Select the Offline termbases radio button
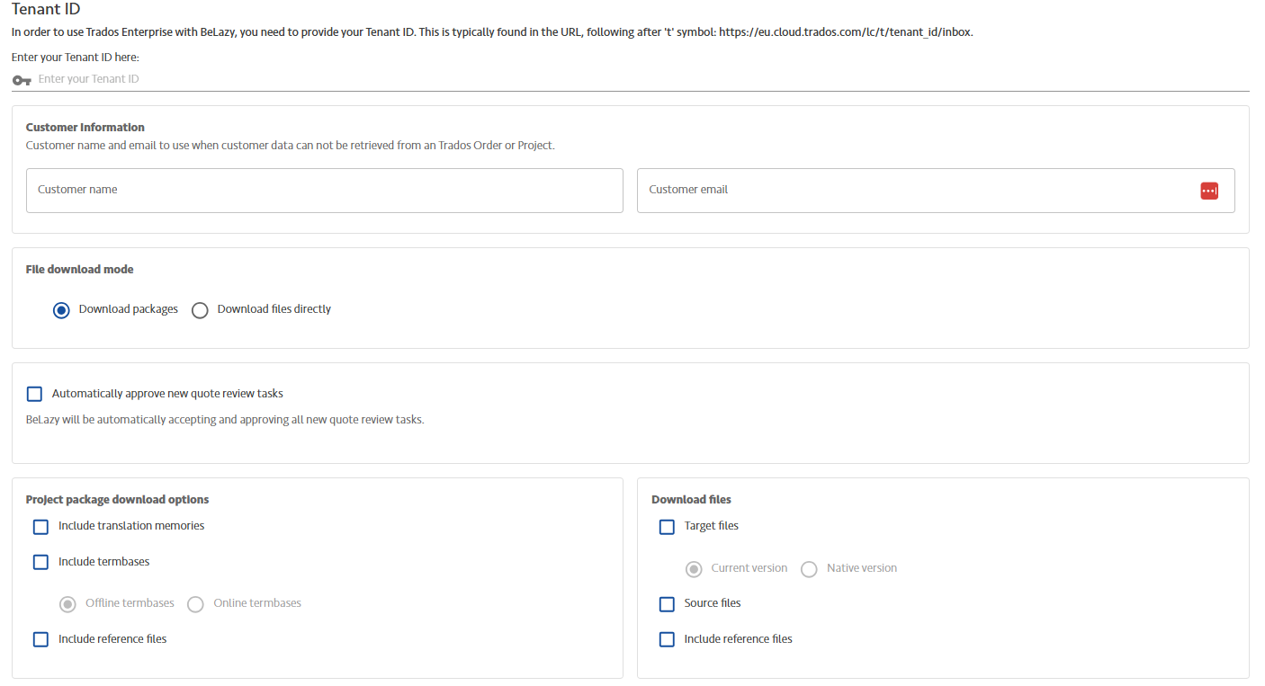The image size is (1265, 686). 67,604
